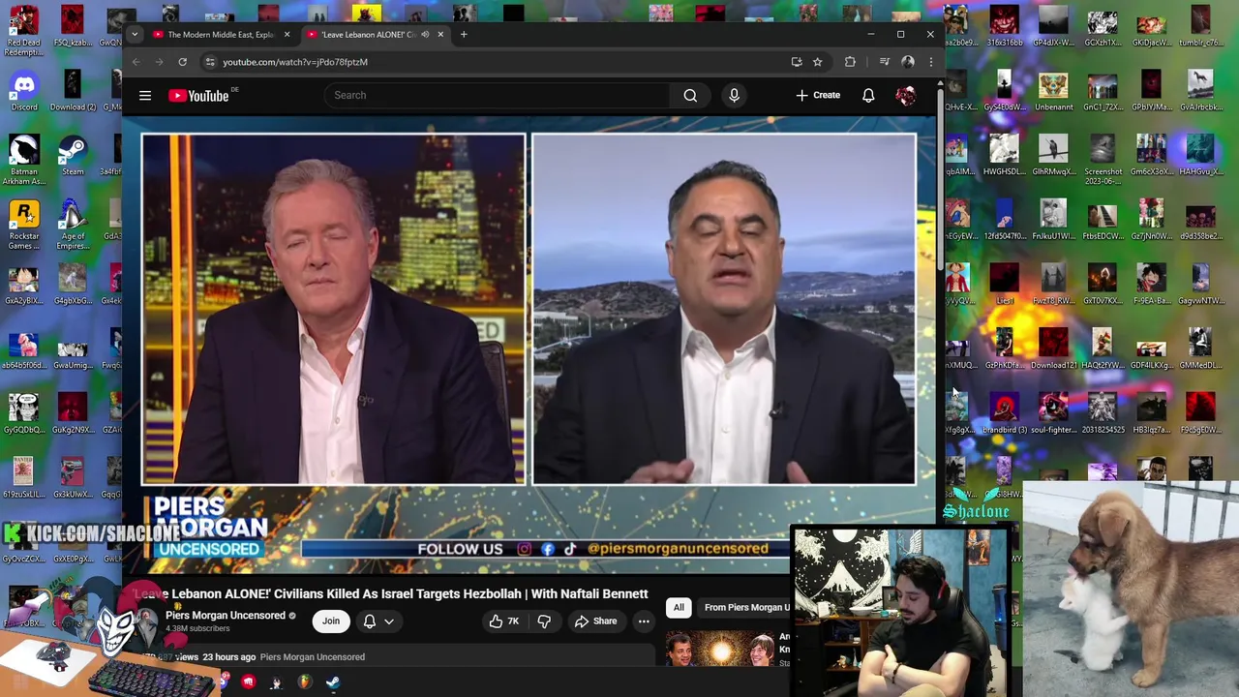Click the Create button
The image size is (1239, 697).
click(x=818, y=95)
